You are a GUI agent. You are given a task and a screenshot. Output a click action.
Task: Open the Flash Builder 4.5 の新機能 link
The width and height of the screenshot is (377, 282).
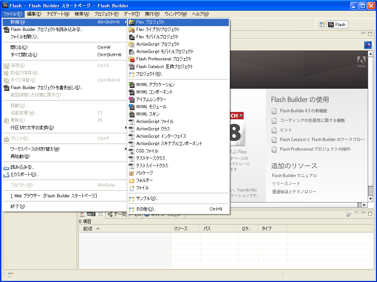click(x=303, y=111)
